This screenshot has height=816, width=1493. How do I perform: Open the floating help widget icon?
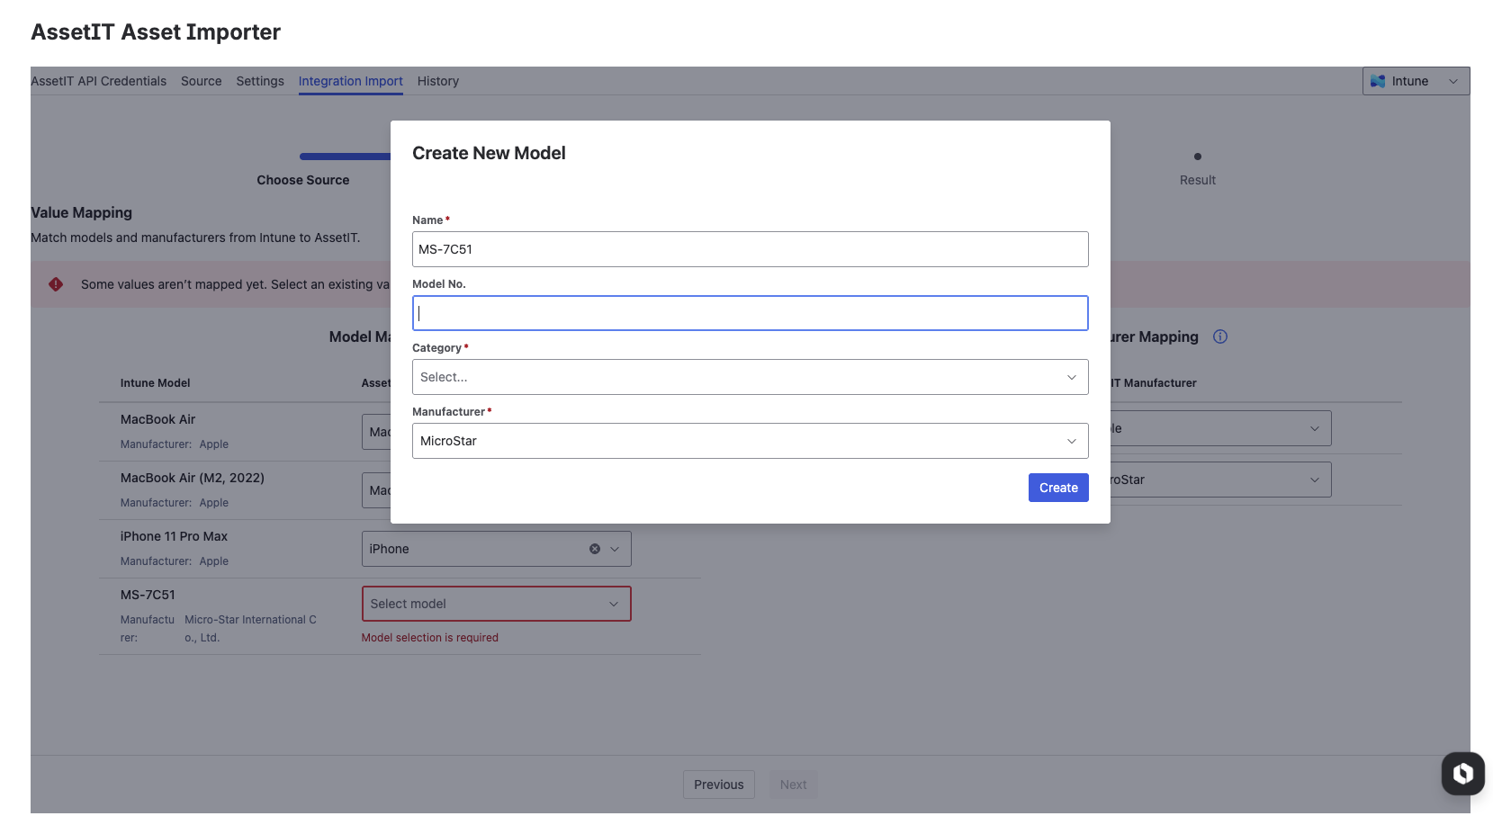(x=1462, y=773)
